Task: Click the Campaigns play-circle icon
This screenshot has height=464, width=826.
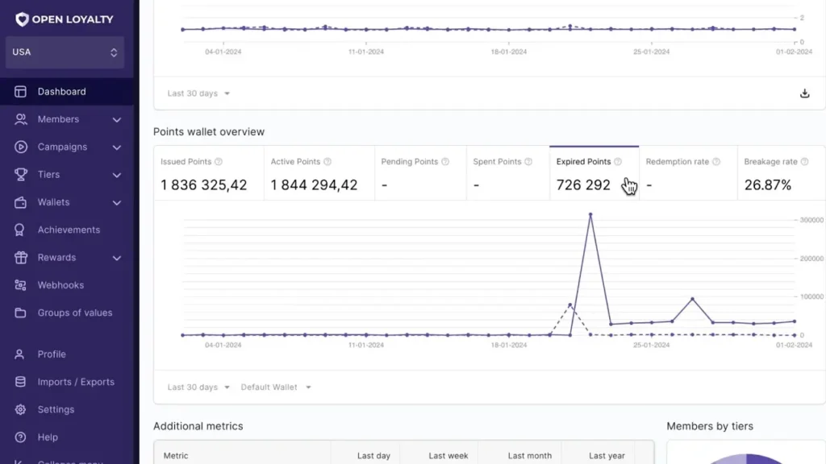Action: (20, 147)
